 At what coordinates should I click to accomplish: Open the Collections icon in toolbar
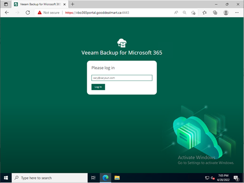tap(215, 13)
